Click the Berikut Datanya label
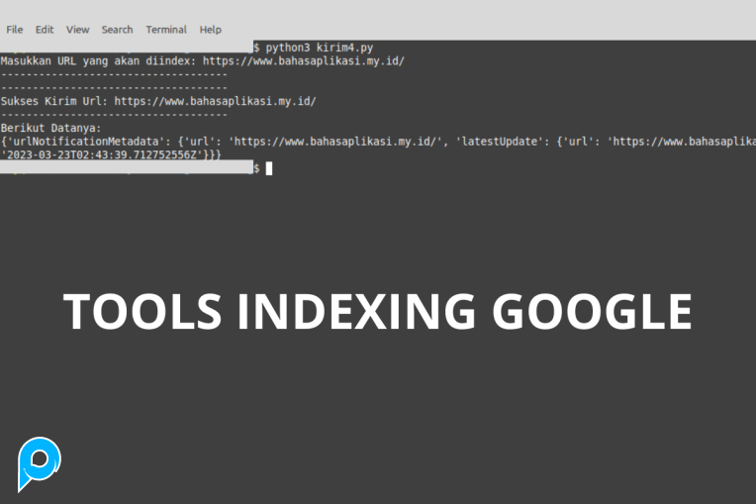This screenshot has width=756, height=504. [50, 128]
